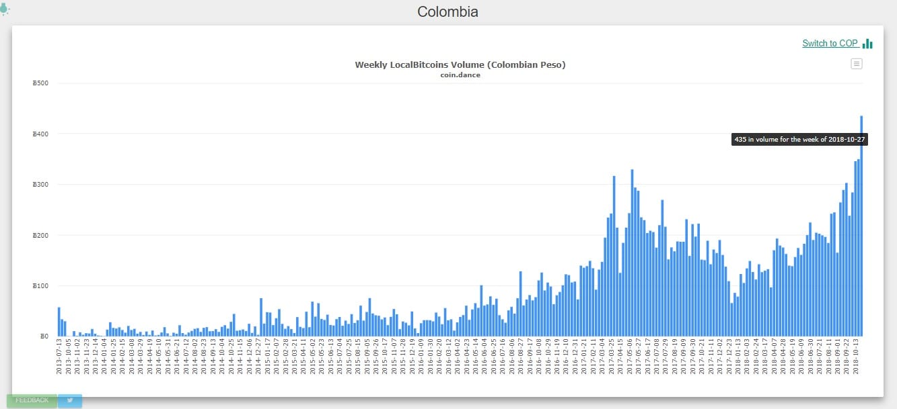Click the 2016-01-09 date label

click(x=421, y=356)
